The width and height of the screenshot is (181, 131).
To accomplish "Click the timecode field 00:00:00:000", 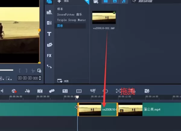I will coord(28,78).
